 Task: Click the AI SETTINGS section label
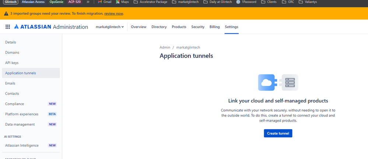coord(13,137)
